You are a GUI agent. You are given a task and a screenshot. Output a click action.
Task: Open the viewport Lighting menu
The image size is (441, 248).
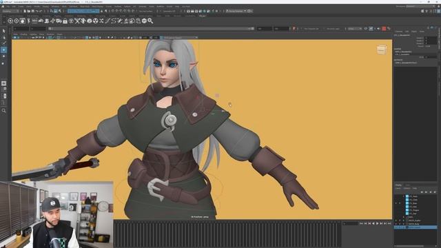[33, 34]
